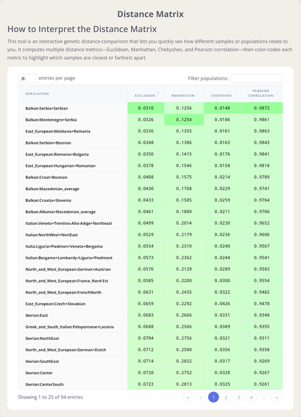The width and height of the screenshot is (301, 417).
Task: Sort by Chebyshev column header
Action: (222, 94)
